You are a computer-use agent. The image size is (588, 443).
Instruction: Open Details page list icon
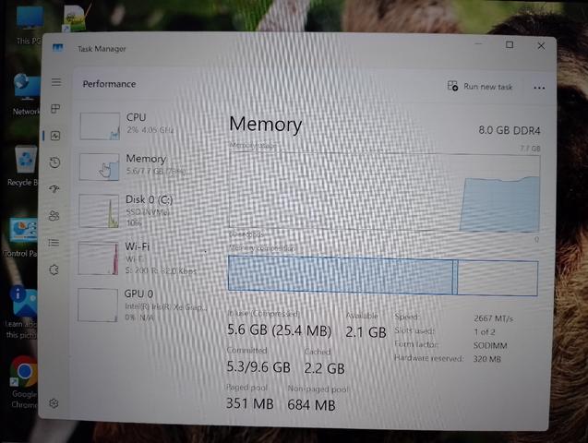click(x=54, y=243)
